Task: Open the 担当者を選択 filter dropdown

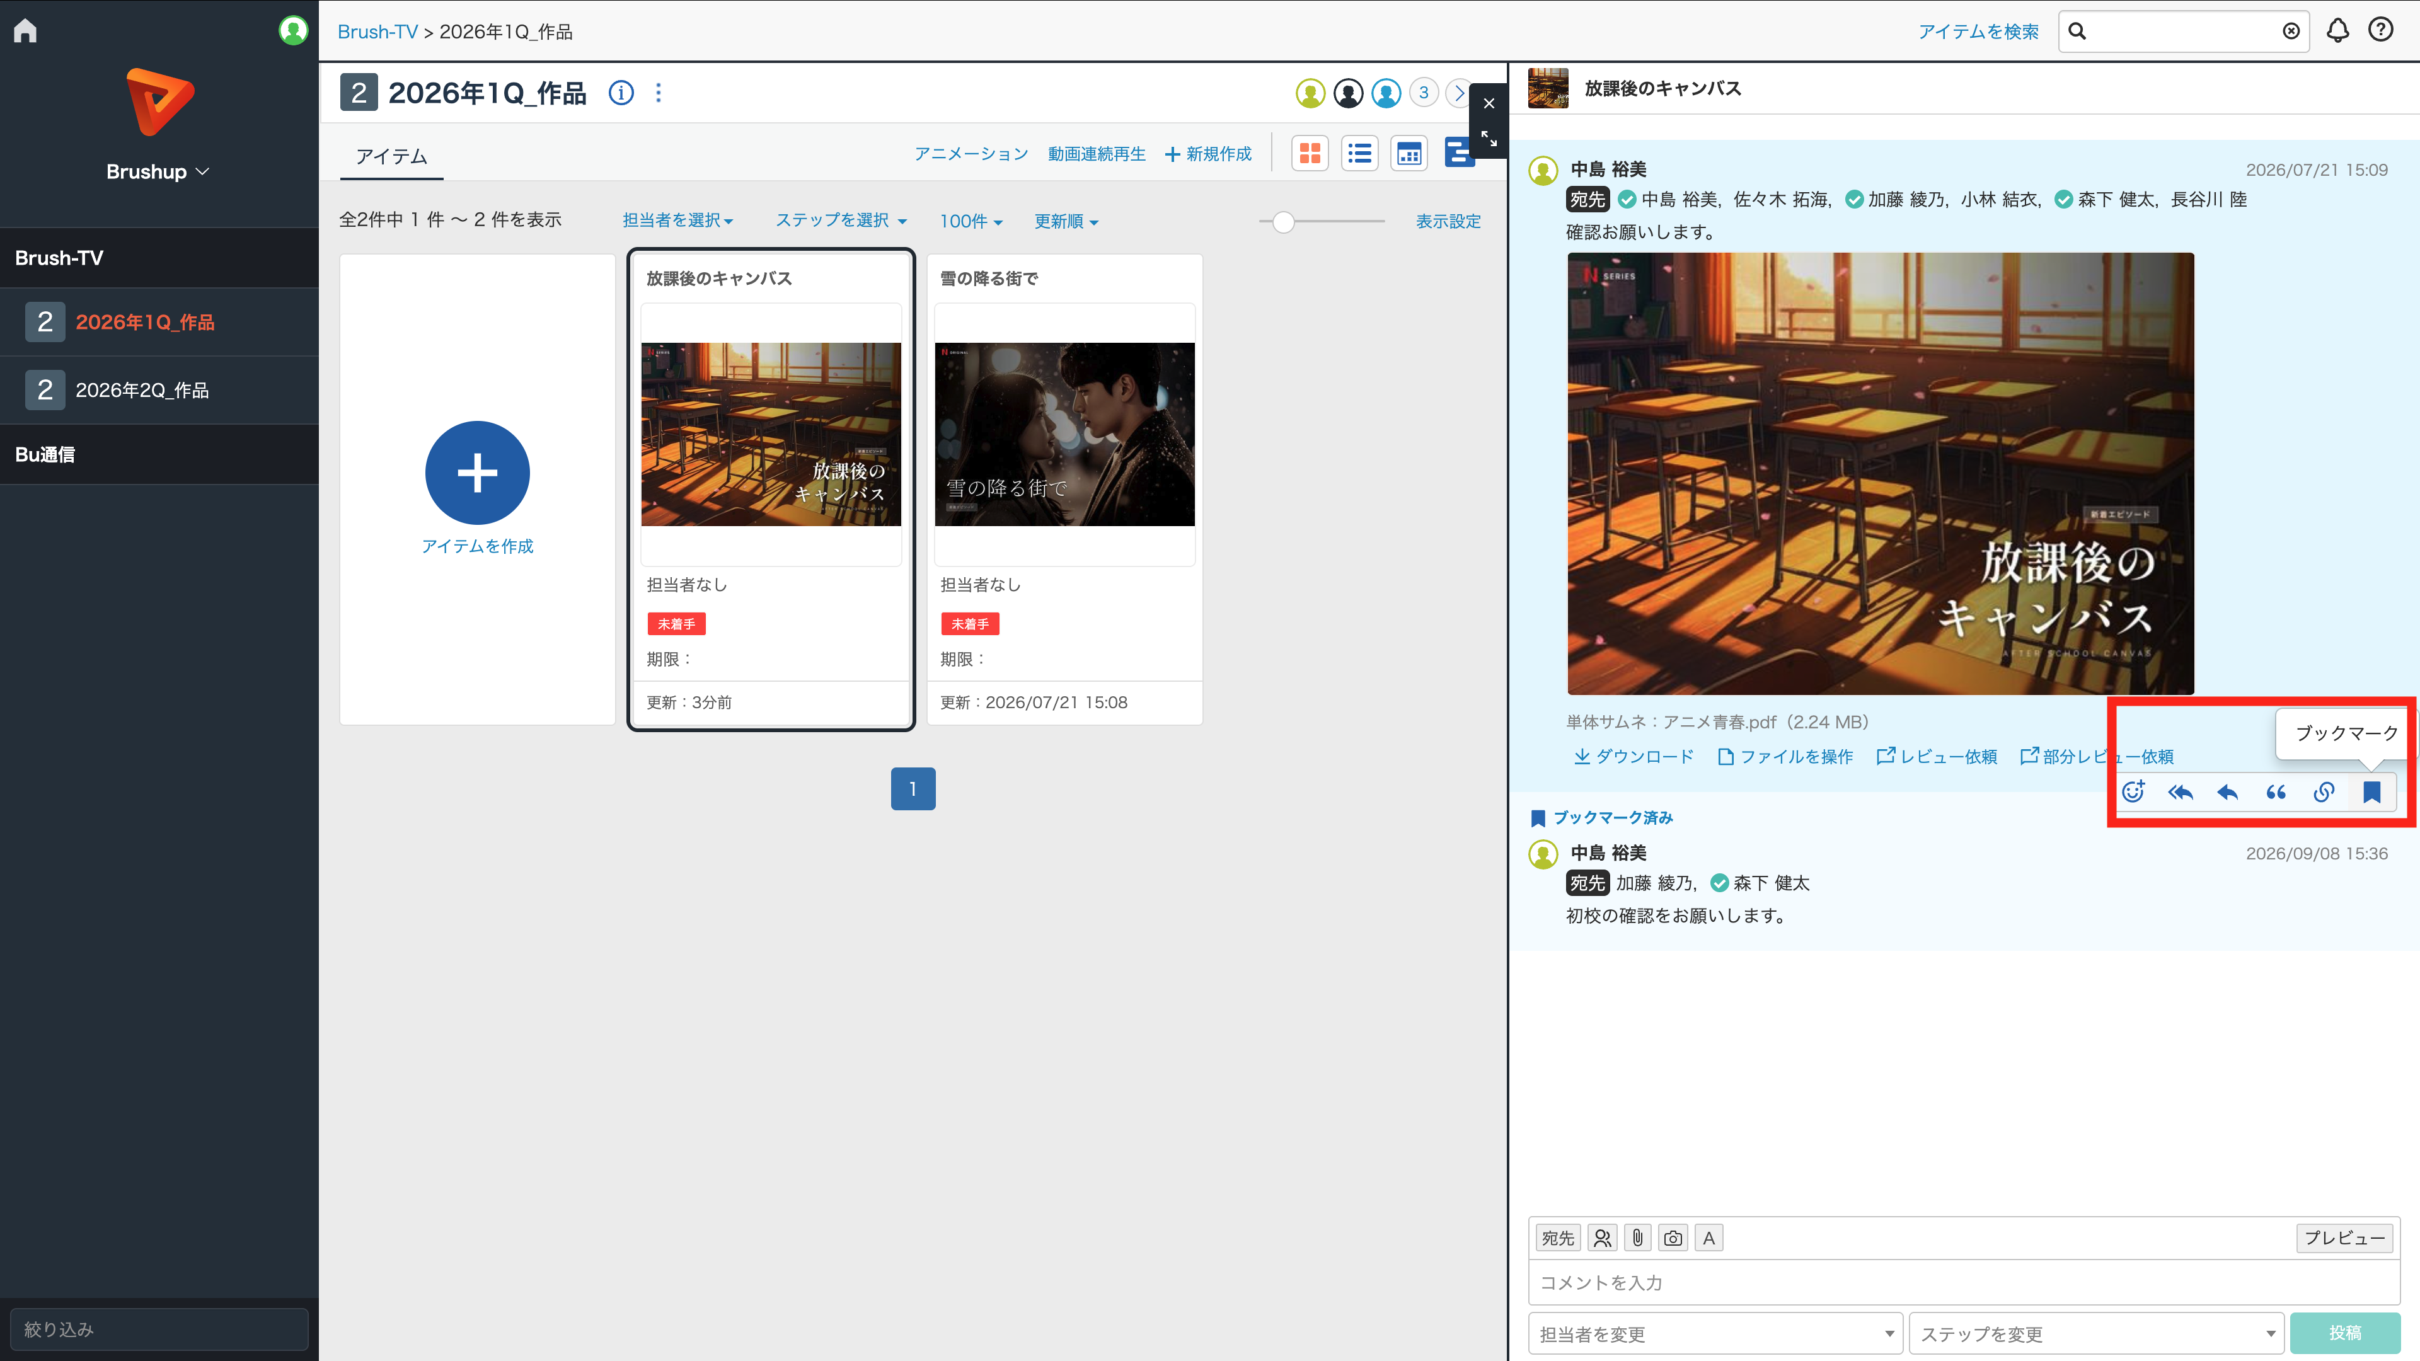Action: [x=677, y=221]
